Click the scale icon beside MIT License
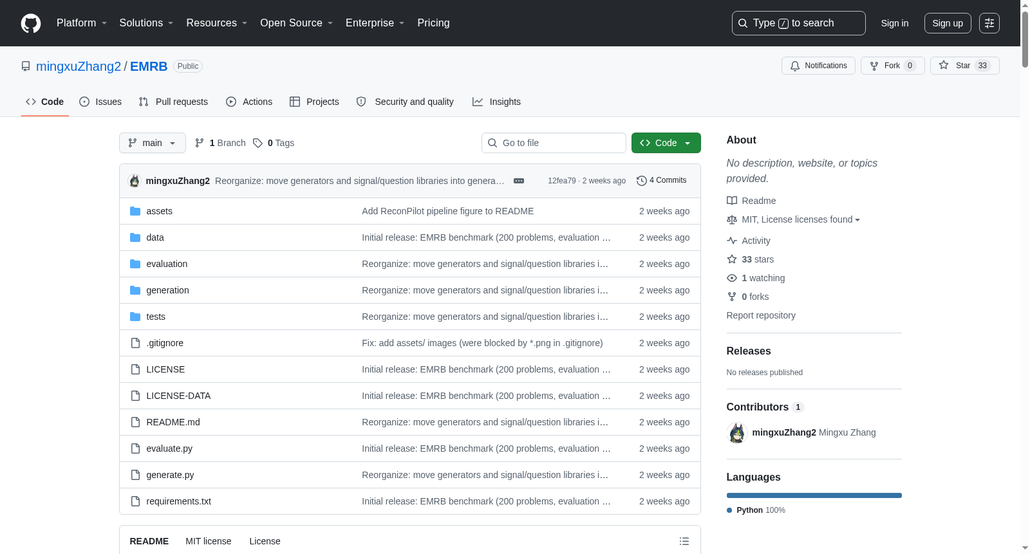 click(x=732, y=219)
